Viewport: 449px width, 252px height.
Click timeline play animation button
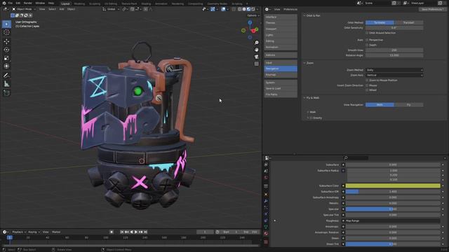(x=136, y=232)
